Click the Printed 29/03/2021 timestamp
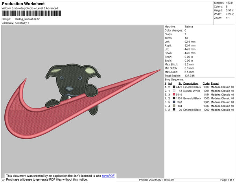 point(157,180)
